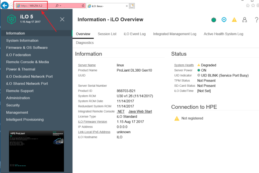The height and width of the screenshot is (173, 259).
Task: Click the iLO Firmware Version link
Action: pos(92,122)
